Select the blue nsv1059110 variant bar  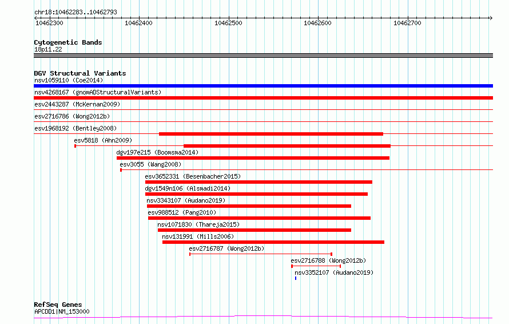pos(263,86)
